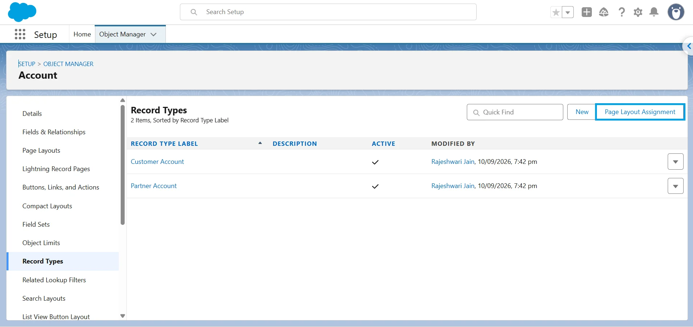This screenshot has height=327, width=693.
Task: Click the Customer Account active checkmark
Action: coord(375,162)
